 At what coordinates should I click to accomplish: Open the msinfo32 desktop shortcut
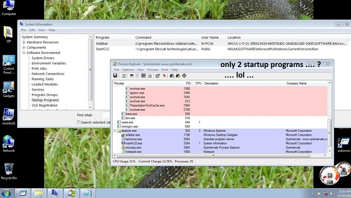9,116
